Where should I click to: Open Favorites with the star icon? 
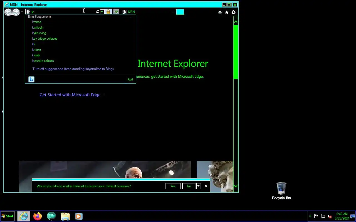coord(227,12)
